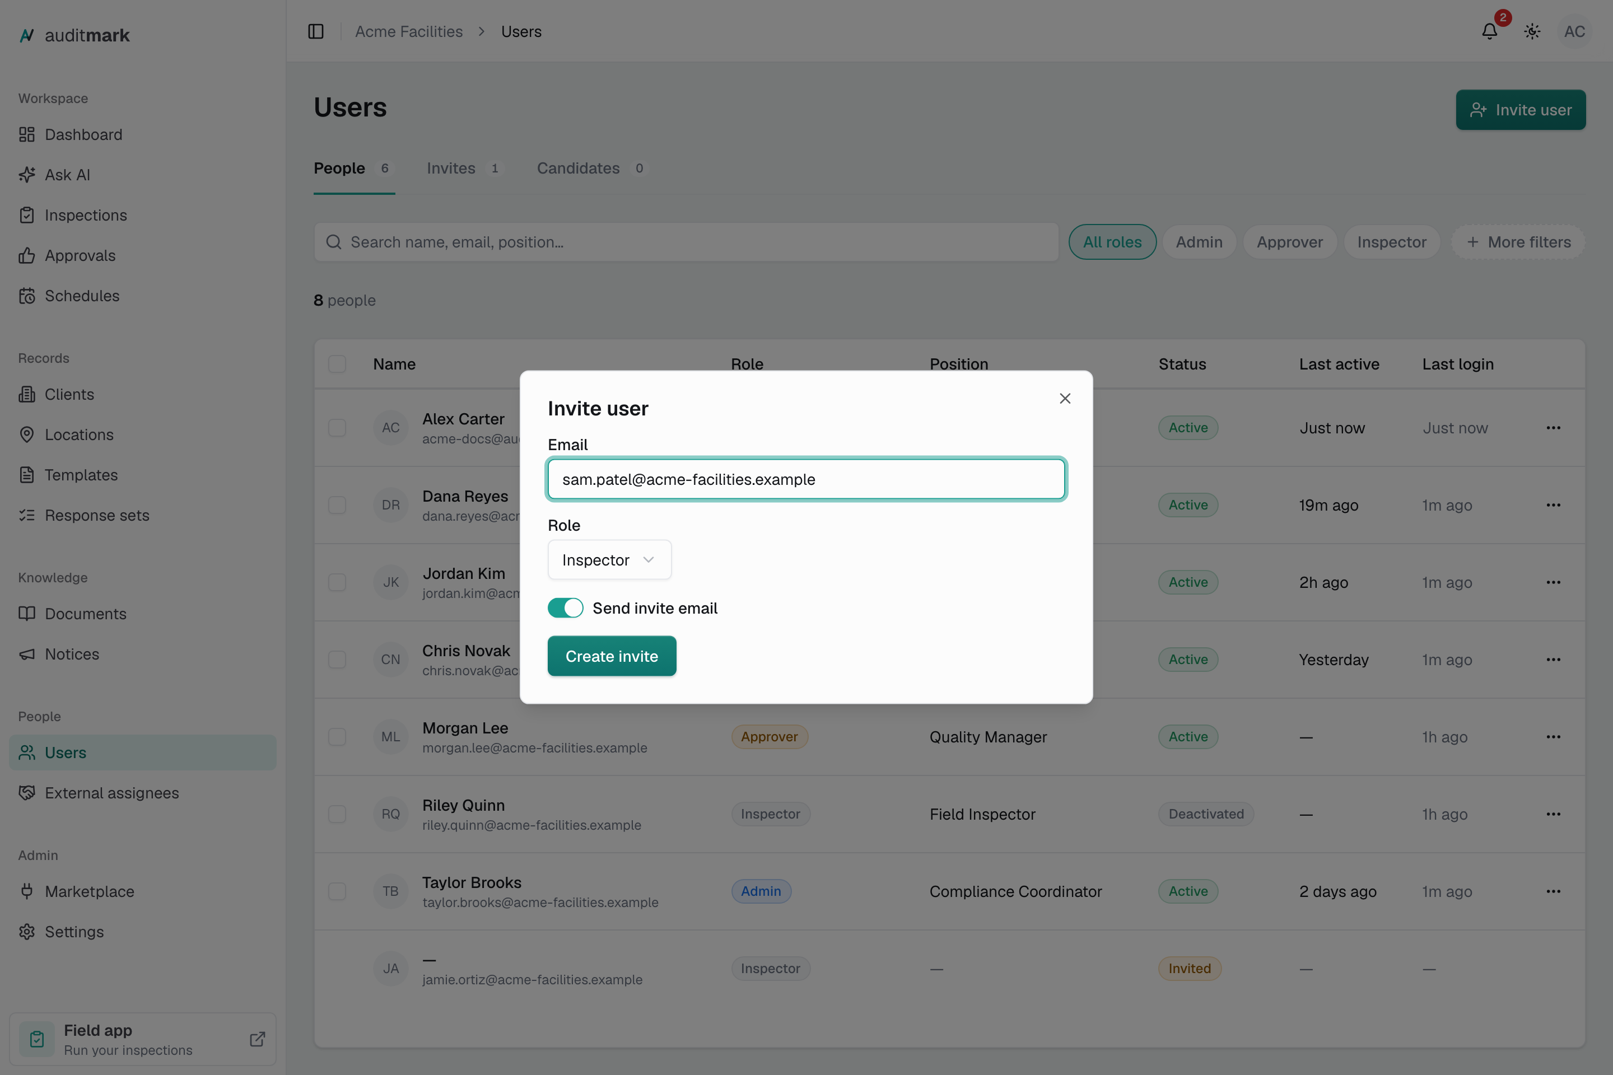Click the Email field in the dialog
This screenshot has height=1075, width=1613.
point(806,479)
